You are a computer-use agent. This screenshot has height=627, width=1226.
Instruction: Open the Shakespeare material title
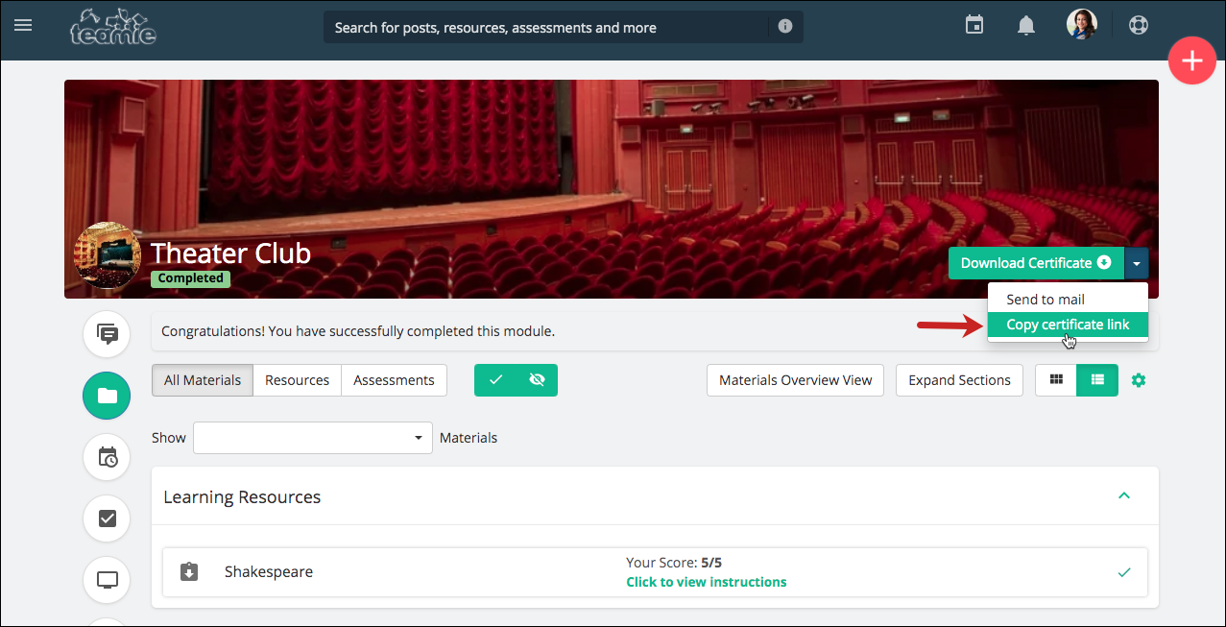coord(269,572)
